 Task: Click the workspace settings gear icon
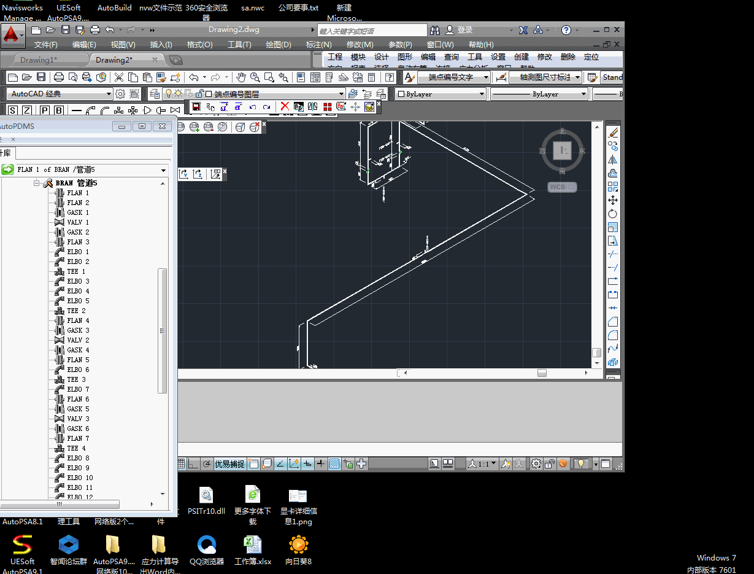pos(120,94)
